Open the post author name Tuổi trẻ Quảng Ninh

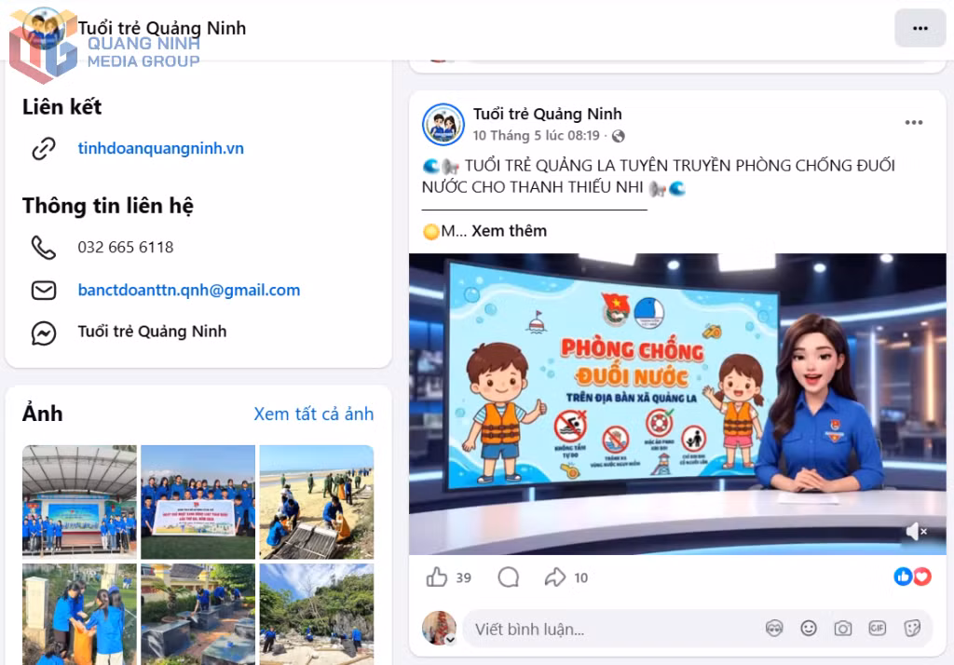coord(548,114)
